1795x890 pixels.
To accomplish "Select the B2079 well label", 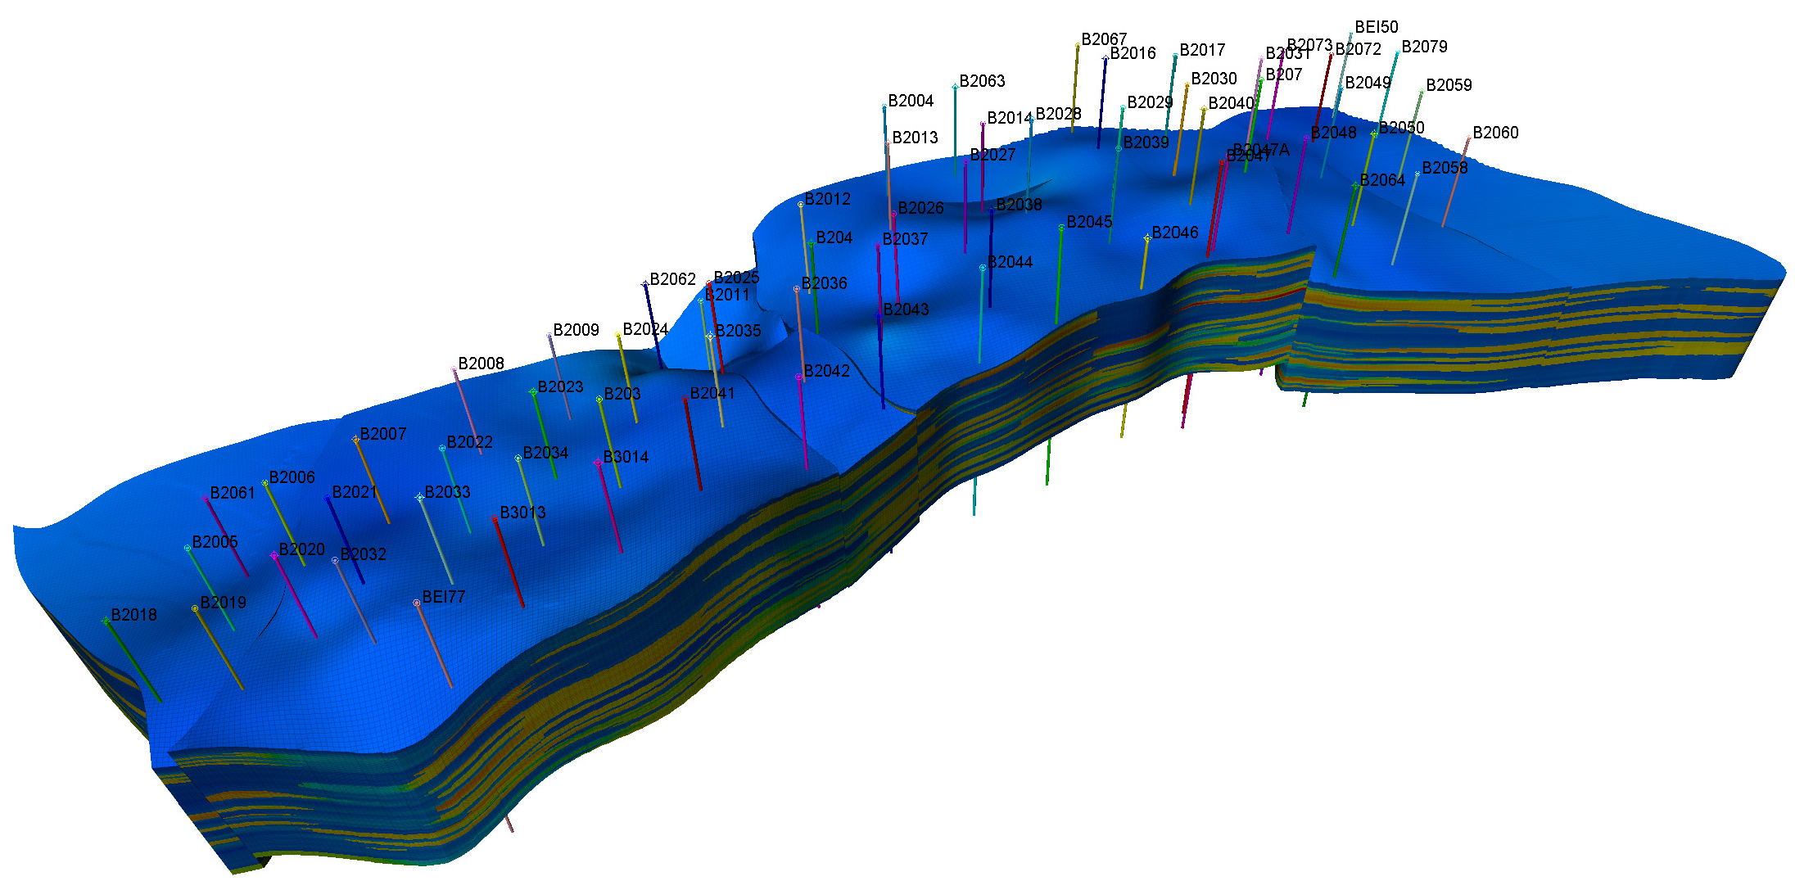I will tap(1423, 47).
